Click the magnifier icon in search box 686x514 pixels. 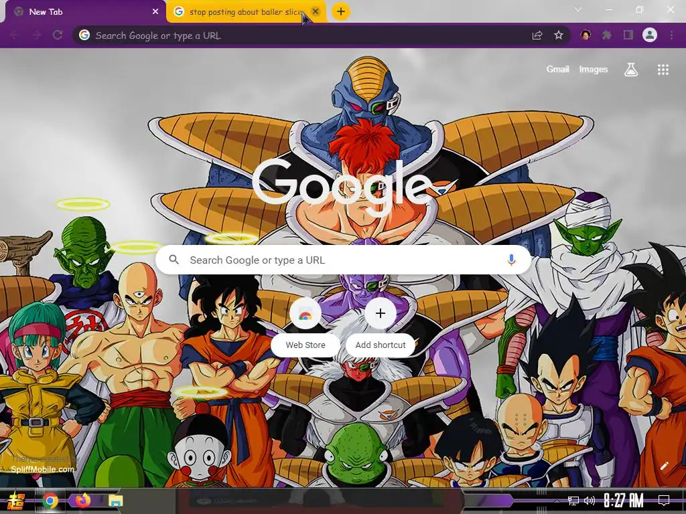click(174, 260)
